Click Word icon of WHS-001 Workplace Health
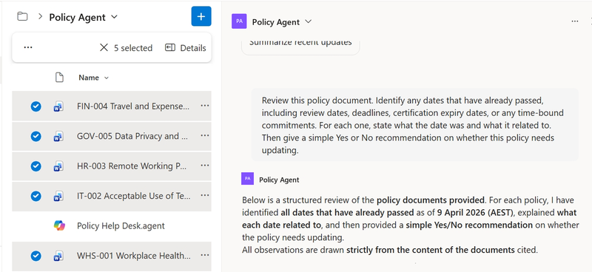Screen dimensions: 592x272 58,256
